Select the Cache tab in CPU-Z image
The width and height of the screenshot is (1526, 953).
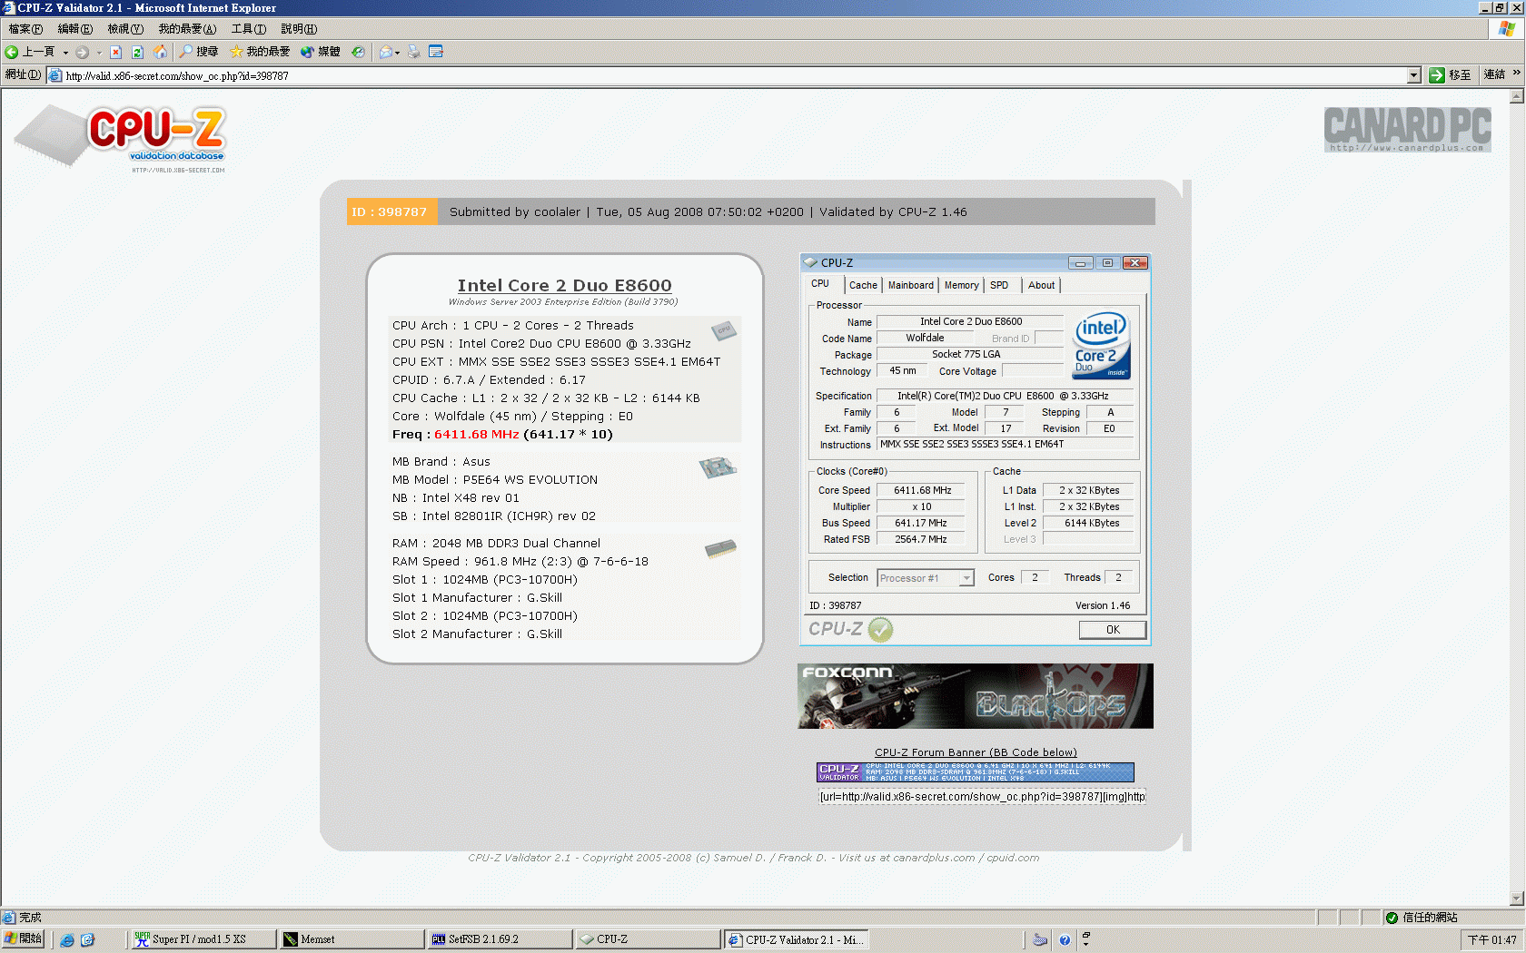point(863,285)
